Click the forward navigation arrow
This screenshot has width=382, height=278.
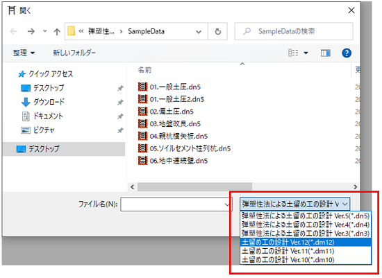[x=31, y=31]
